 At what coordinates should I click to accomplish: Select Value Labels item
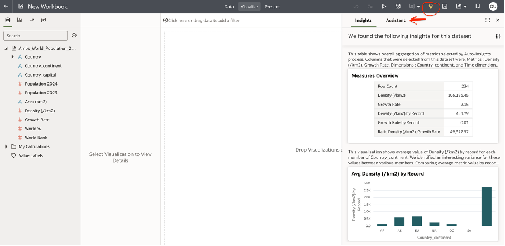tap(31, 155)
